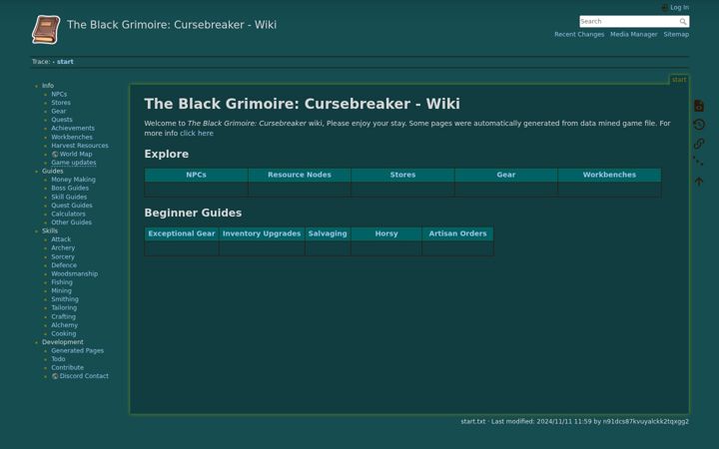Follow the 'click here' link

point(197,134)
